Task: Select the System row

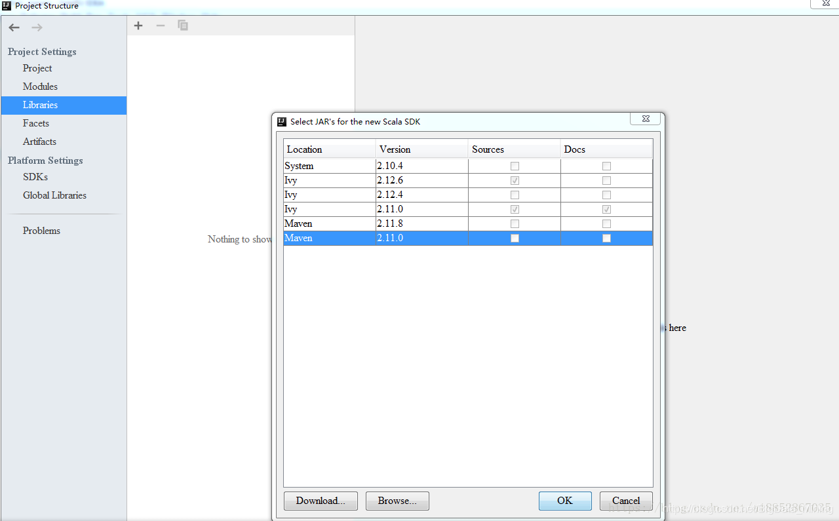Action: coord(468,166)
